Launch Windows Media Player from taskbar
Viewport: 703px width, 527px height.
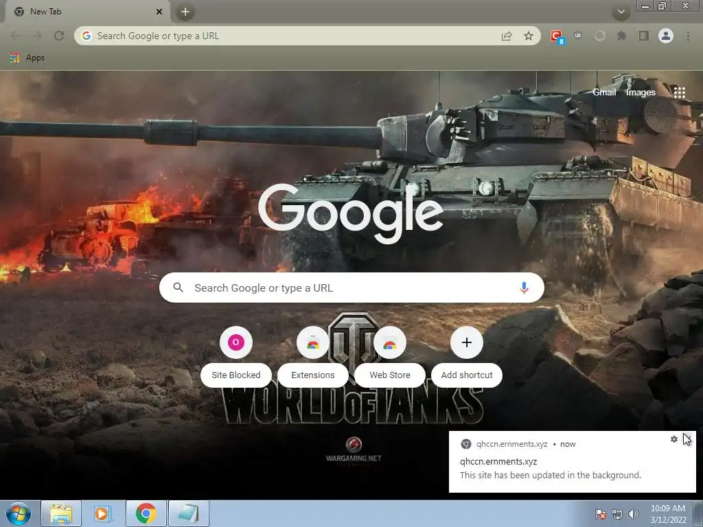click(103, 513)
